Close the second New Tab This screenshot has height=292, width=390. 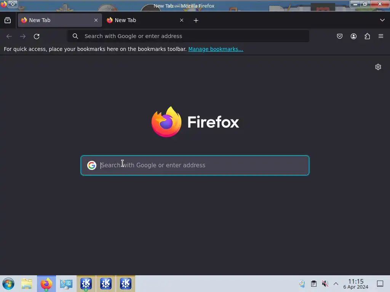182,20
